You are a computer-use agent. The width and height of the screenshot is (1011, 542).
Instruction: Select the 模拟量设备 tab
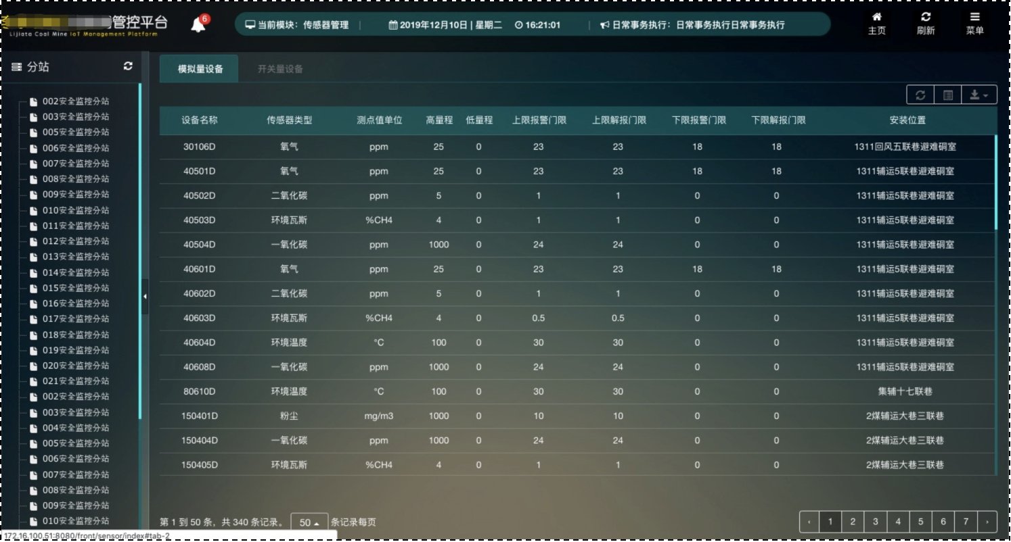(200, 69)
